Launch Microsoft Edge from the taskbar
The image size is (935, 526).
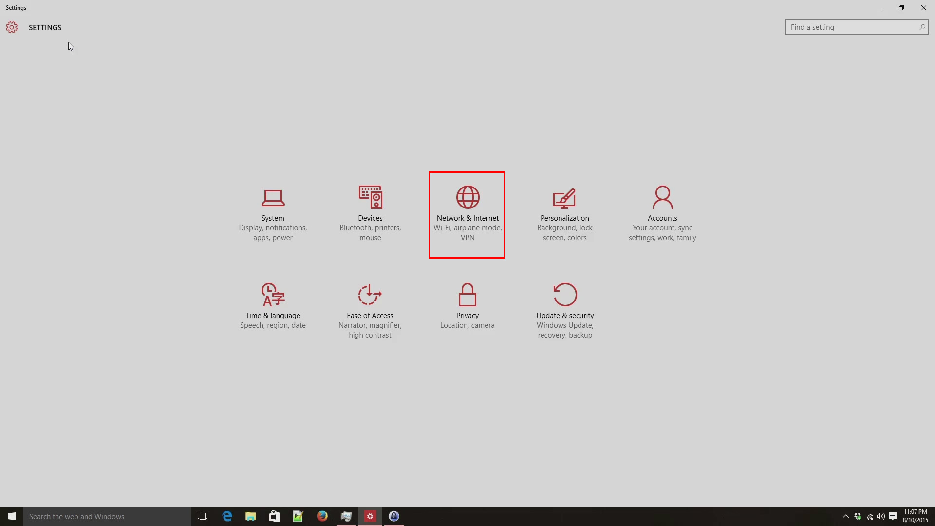(x=227, y=516)
